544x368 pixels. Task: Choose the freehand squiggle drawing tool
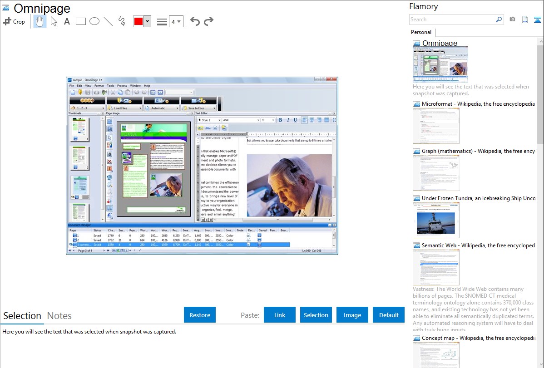pyautogui.click(x=122, y=21)
